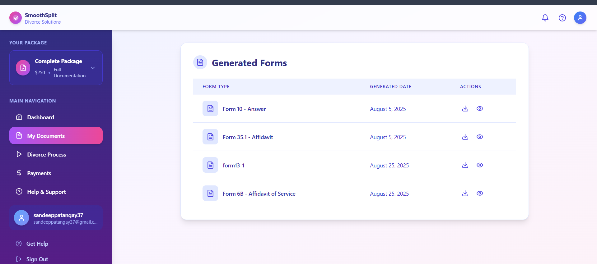Open the Payments section
This screenshot has height=264, width=597.
[x=39, y=173]
